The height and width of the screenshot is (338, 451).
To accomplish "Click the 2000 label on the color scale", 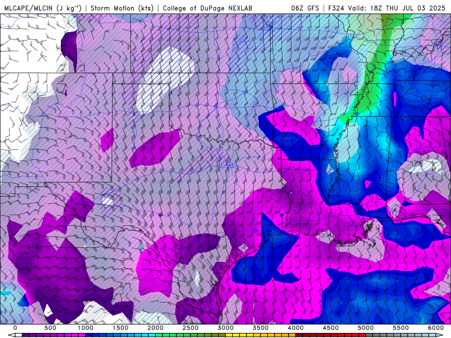I will (x=156, y=328).
